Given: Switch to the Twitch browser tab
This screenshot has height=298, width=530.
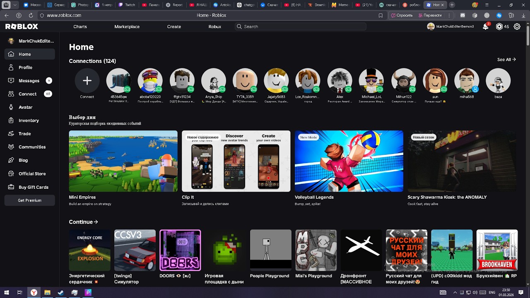Looking at the screenshot, I should pos(126,5).
